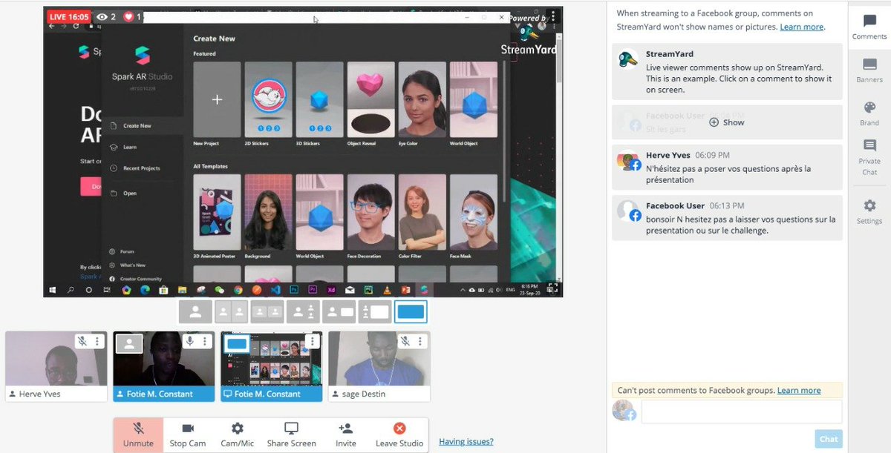Click sage Destin muted microphone icon

tap(405, 341)
